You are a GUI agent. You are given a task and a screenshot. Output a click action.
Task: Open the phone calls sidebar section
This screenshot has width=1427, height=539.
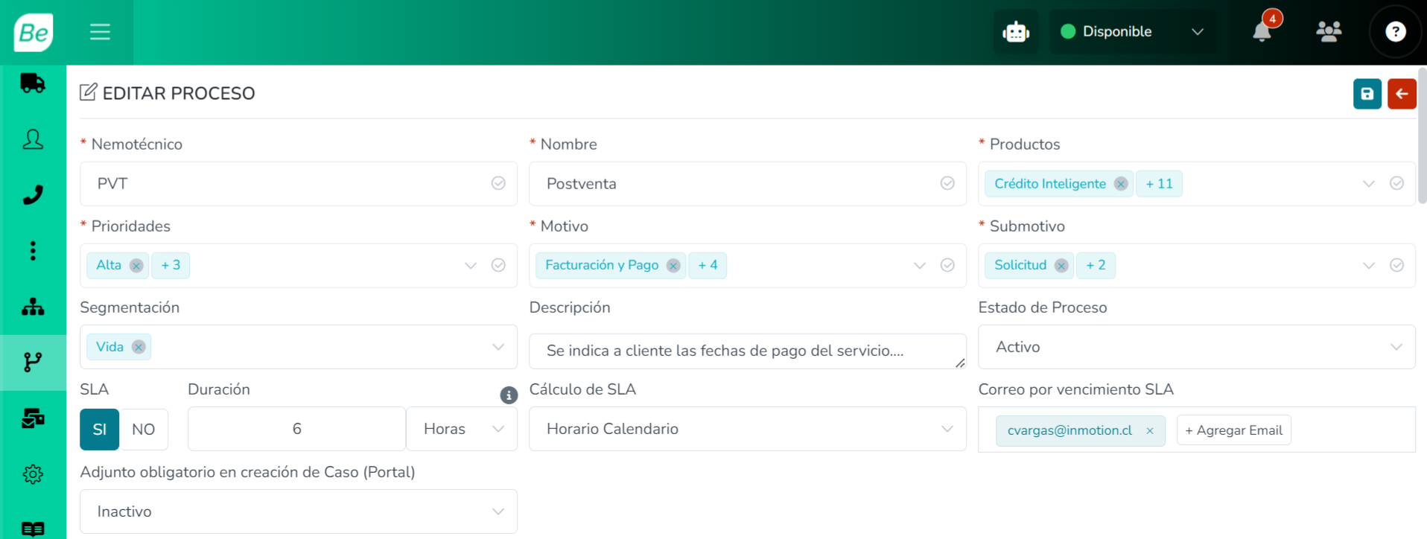33,195
